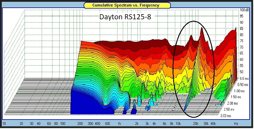
Task: Click the 2.50 ms time label
Action: 229,109
